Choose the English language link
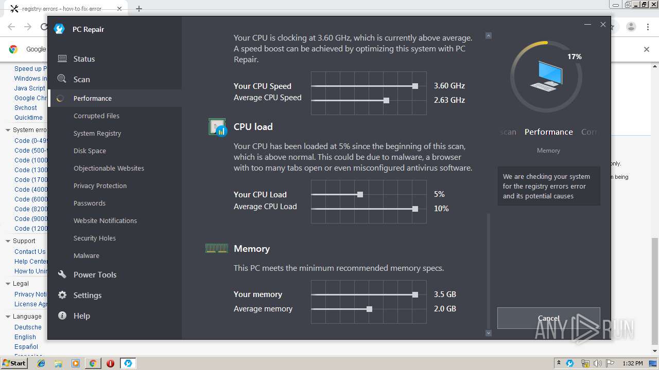The image size is (659, 370). tap(25, 337)
